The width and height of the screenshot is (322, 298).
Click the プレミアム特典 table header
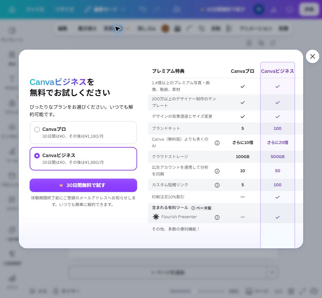coord(168,71)
